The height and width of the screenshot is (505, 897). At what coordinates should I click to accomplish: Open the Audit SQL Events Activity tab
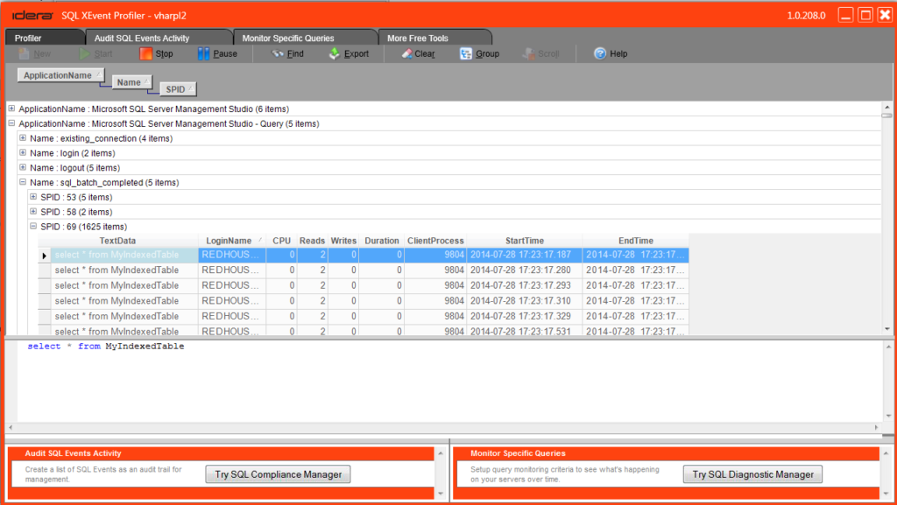pyautogui.click(x=159, y=38)
